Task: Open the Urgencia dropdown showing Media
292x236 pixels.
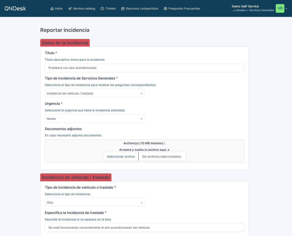Action: pos(94,119)
